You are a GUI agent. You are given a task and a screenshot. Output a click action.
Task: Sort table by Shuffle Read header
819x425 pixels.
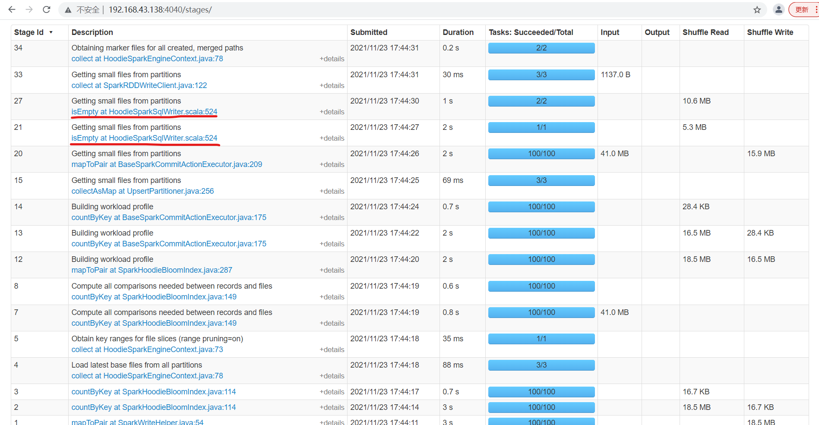(705, 32)
